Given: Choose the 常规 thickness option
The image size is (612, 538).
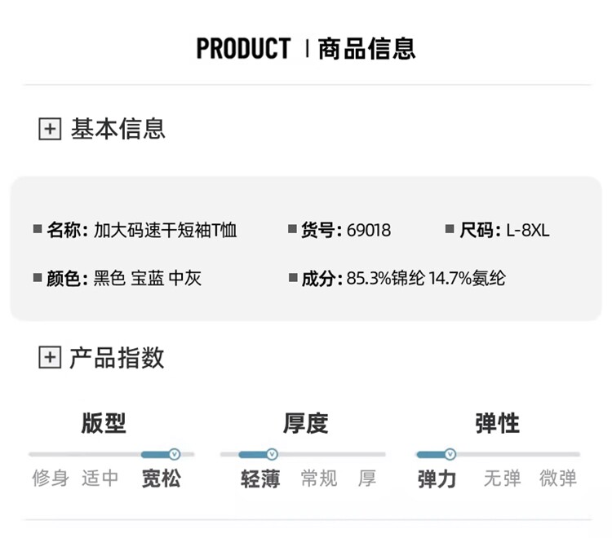Looking at the screenshot, I should click(x=318, y=478).
